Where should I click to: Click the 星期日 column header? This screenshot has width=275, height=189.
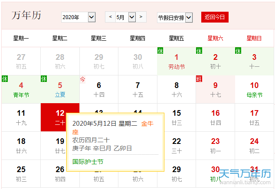(254, 38)
